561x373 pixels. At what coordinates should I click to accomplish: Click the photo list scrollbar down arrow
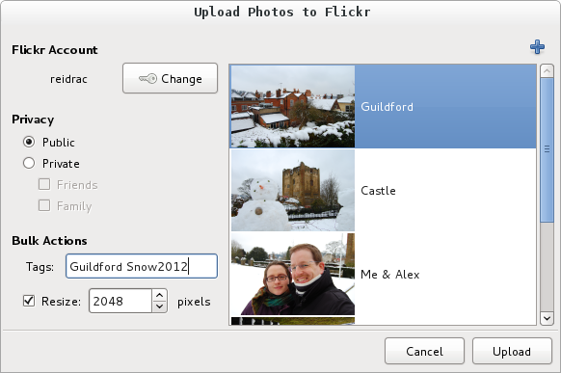pyautogui.click(x=547, y=318)
